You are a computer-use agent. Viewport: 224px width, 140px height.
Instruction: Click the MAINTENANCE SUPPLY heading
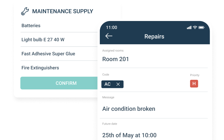63,11
